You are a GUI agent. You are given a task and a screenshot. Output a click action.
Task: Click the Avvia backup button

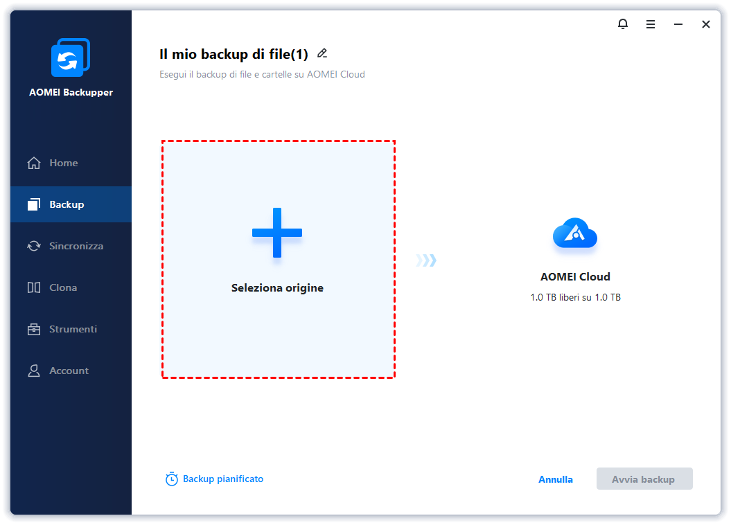tap(644, 479)
